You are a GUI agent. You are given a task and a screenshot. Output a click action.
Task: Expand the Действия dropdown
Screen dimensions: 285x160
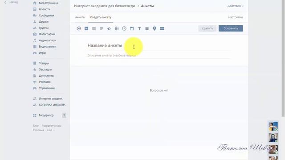click(x=235, y=6)
